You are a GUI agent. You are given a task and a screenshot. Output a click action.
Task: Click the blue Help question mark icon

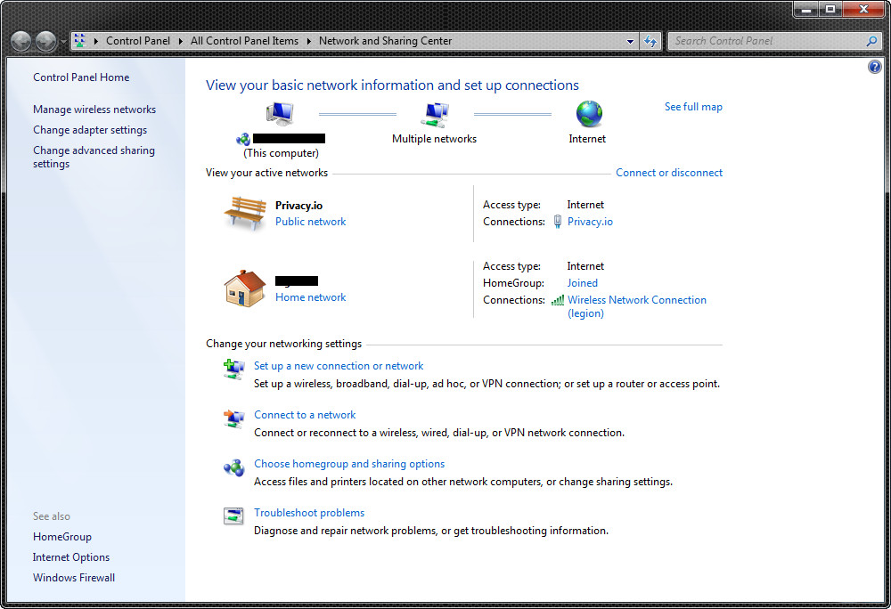point(874,68)
